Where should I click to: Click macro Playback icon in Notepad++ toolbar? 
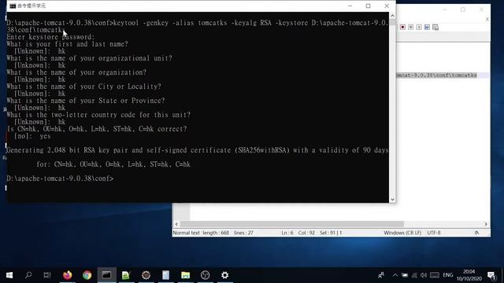tap(419, 28)
